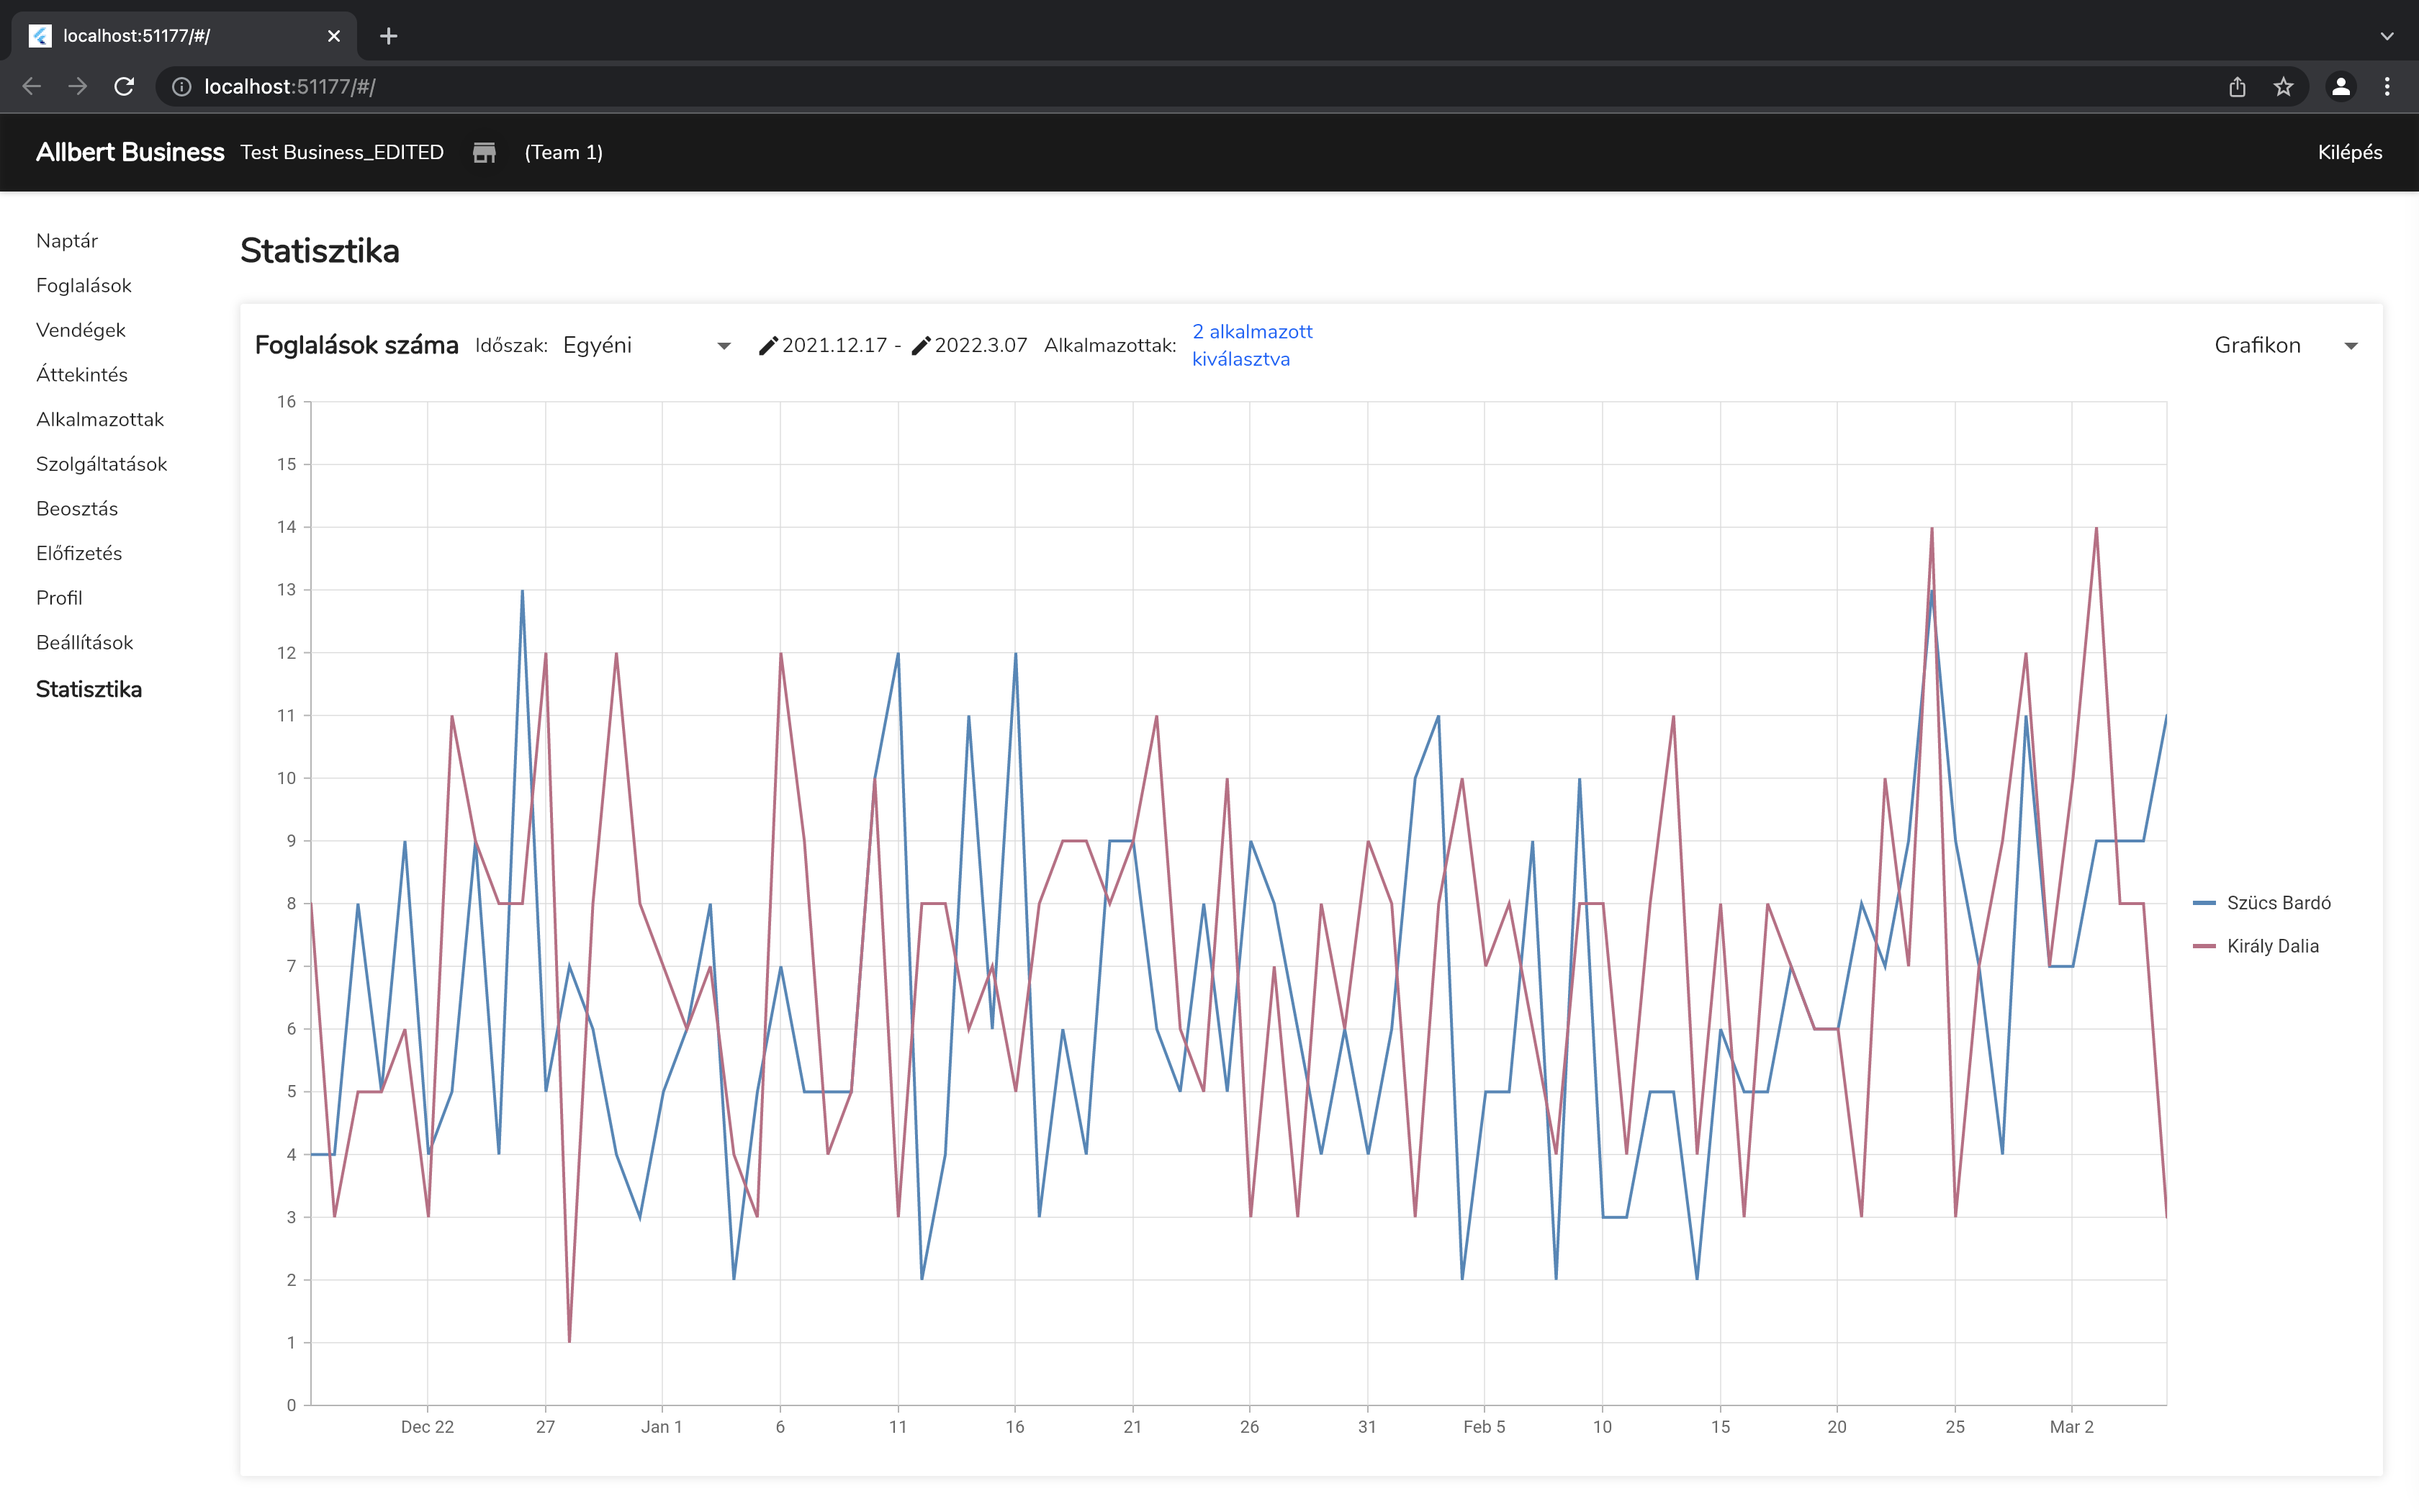Viewport: 2419px width, 1512px height.
Task: Open Foglalások in sidebar
Action: click(x=84, y=286)
